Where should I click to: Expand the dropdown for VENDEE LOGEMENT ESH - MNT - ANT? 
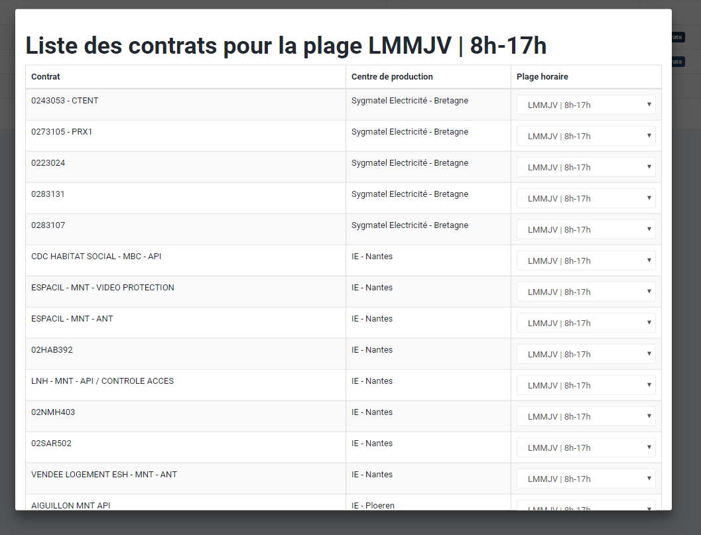coord(586,479)
